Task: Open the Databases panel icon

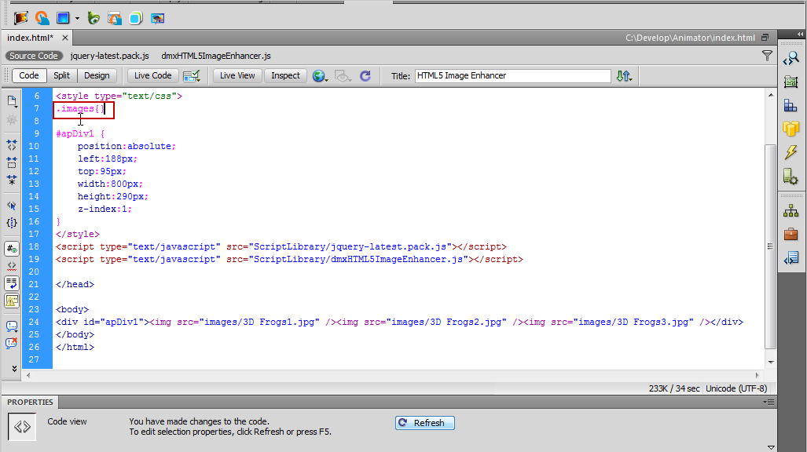Action: pyautogui.click(x=791, y=129)
